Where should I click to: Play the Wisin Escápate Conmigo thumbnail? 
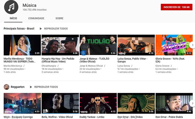22,103
